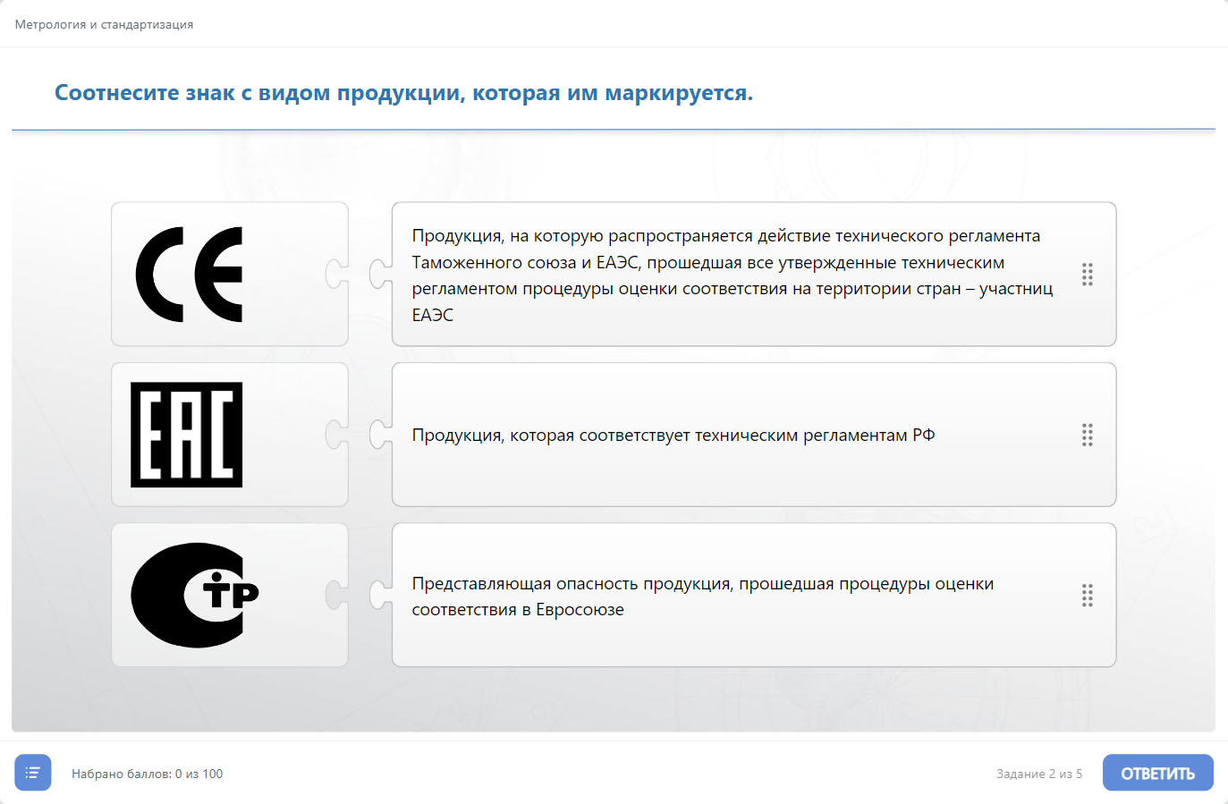The image size is (1228, 804).
Task: Click drag handle on the Евросоюз answer
Action: 1087,596
